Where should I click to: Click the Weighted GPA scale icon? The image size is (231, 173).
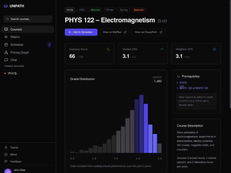[x=214, y=49]
